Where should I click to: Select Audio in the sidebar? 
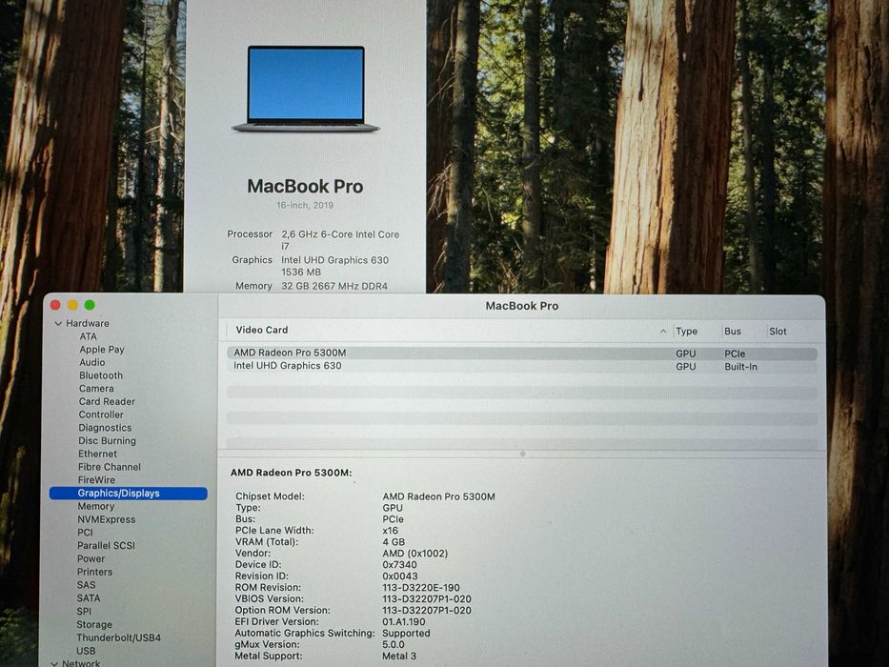(91, 362)
